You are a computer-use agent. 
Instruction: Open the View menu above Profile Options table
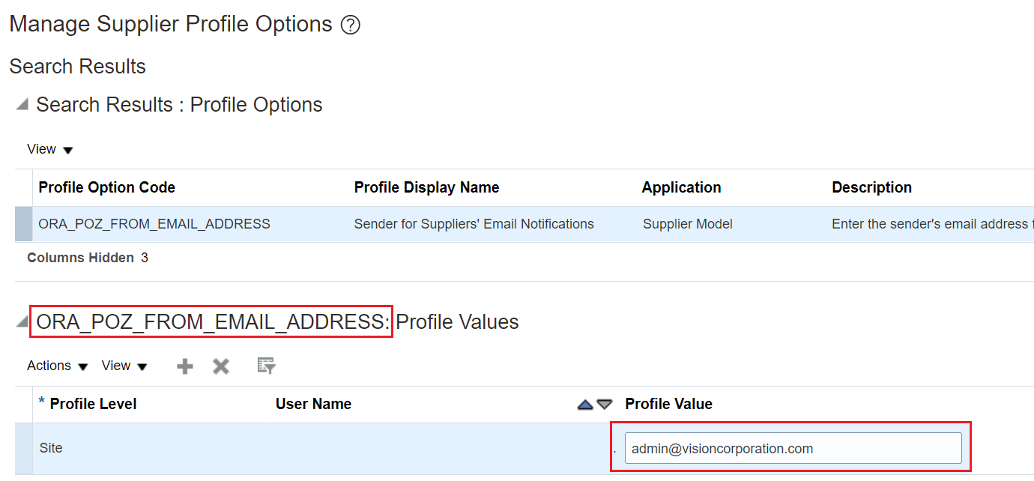[49, 149]
